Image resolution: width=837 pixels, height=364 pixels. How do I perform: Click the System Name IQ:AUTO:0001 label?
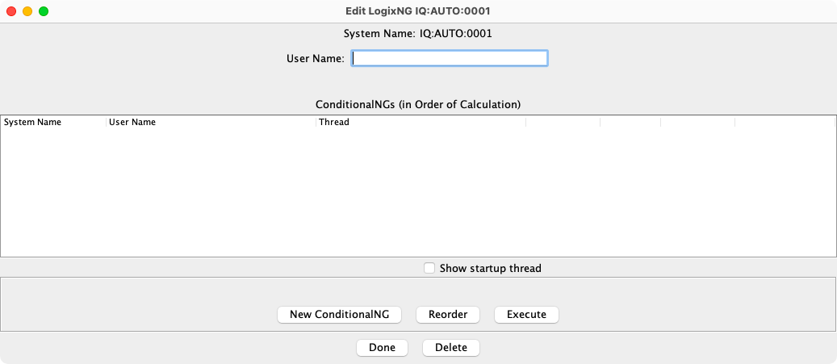(x=418, y=34)
